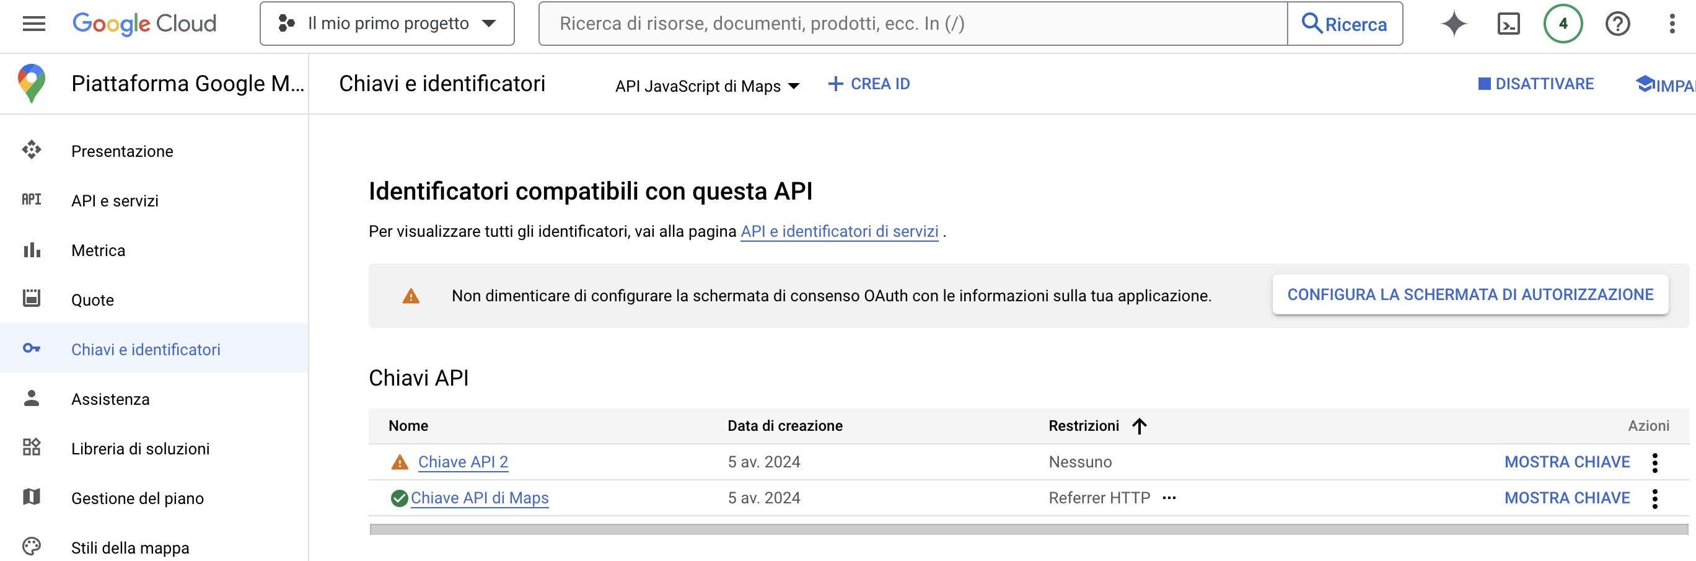Open the hamburger navigation menu
This screenshot has height=561, width=1696.
33,24
